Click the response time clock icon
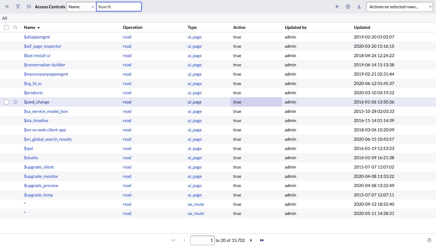 click(429, 240)
